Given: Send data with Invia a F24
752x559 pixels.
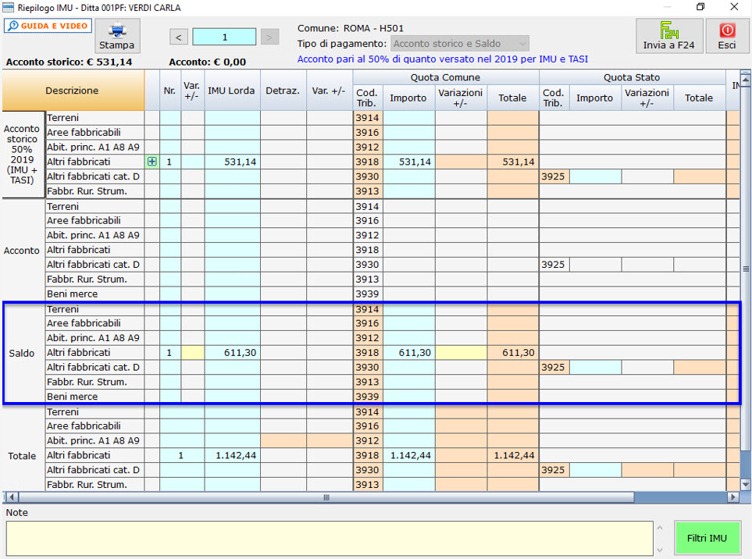Looking at the screenshot, I should click(669, 36).
